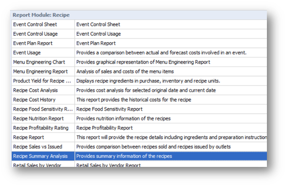The height and width of the screenshot is (187, 287).
Task: Select the Event Control Sheet report name
Action: pyautogui.click(x=35, y=24)
